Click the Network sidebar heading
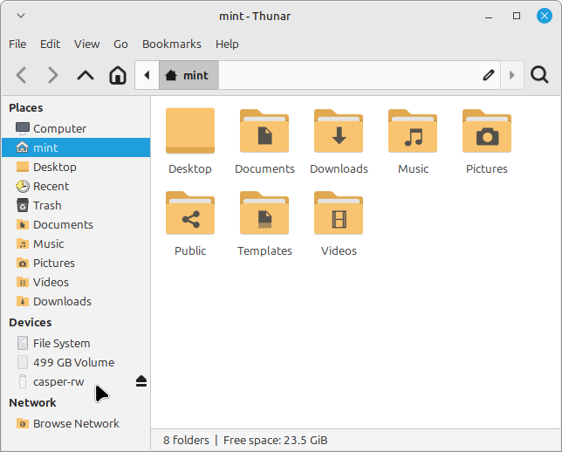This screenshot has height=452, width=562. coord(32,403)
